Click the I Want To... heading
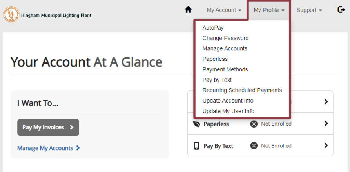The image size is (350, 172). 38,103
